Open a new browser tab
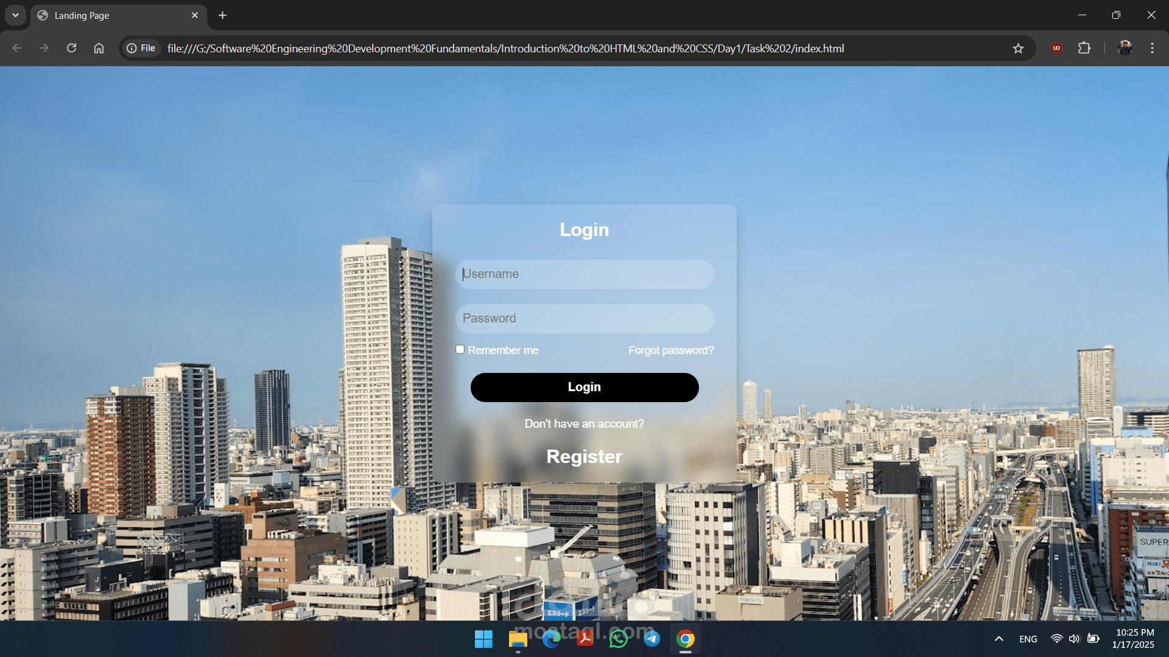 tap(222, 15)
